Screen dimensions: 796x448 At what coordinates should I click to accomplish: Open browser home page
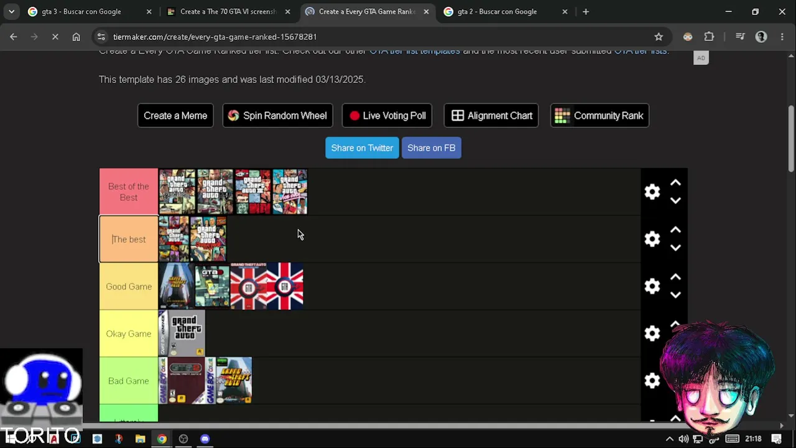pos(76,37)
